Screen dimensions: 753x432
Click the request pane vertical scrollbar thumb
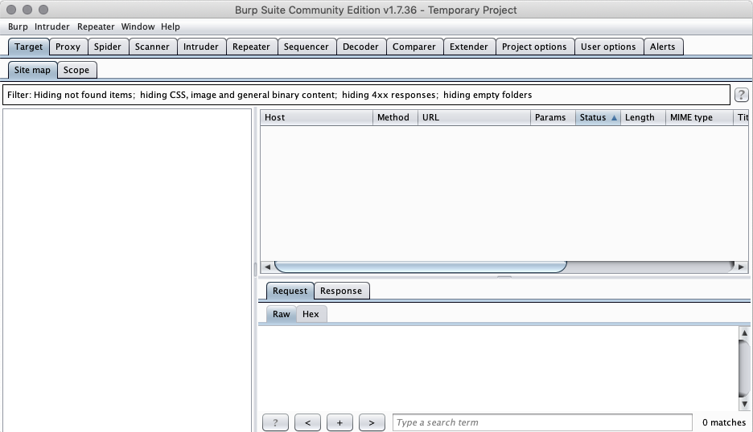pyautogui.click(x=744, y=369)
